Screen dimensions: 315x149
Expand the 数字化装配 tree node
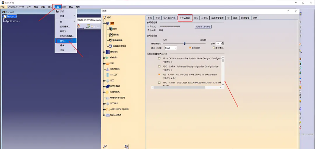click(104, 86)
